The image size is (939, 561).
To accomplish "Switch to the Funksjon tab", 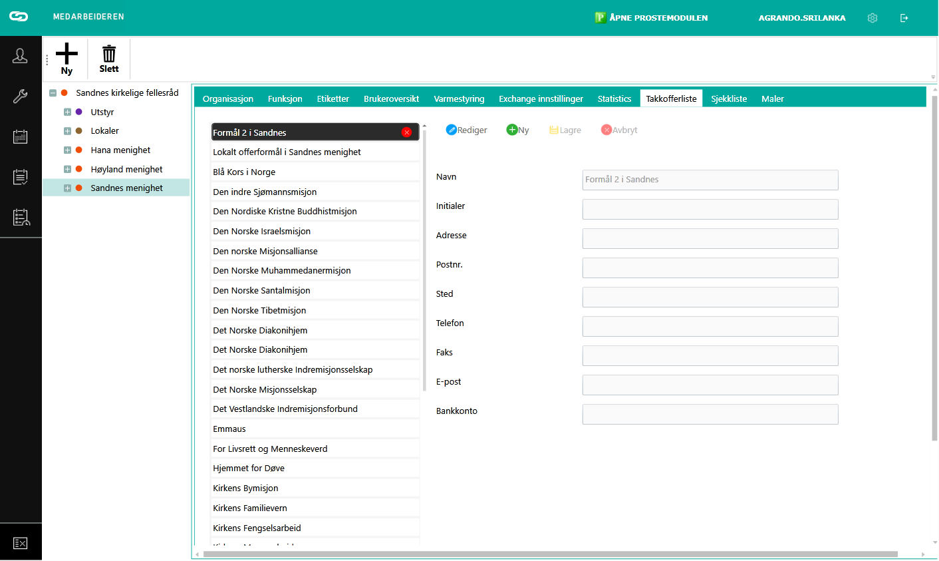I will coord(285,98).
